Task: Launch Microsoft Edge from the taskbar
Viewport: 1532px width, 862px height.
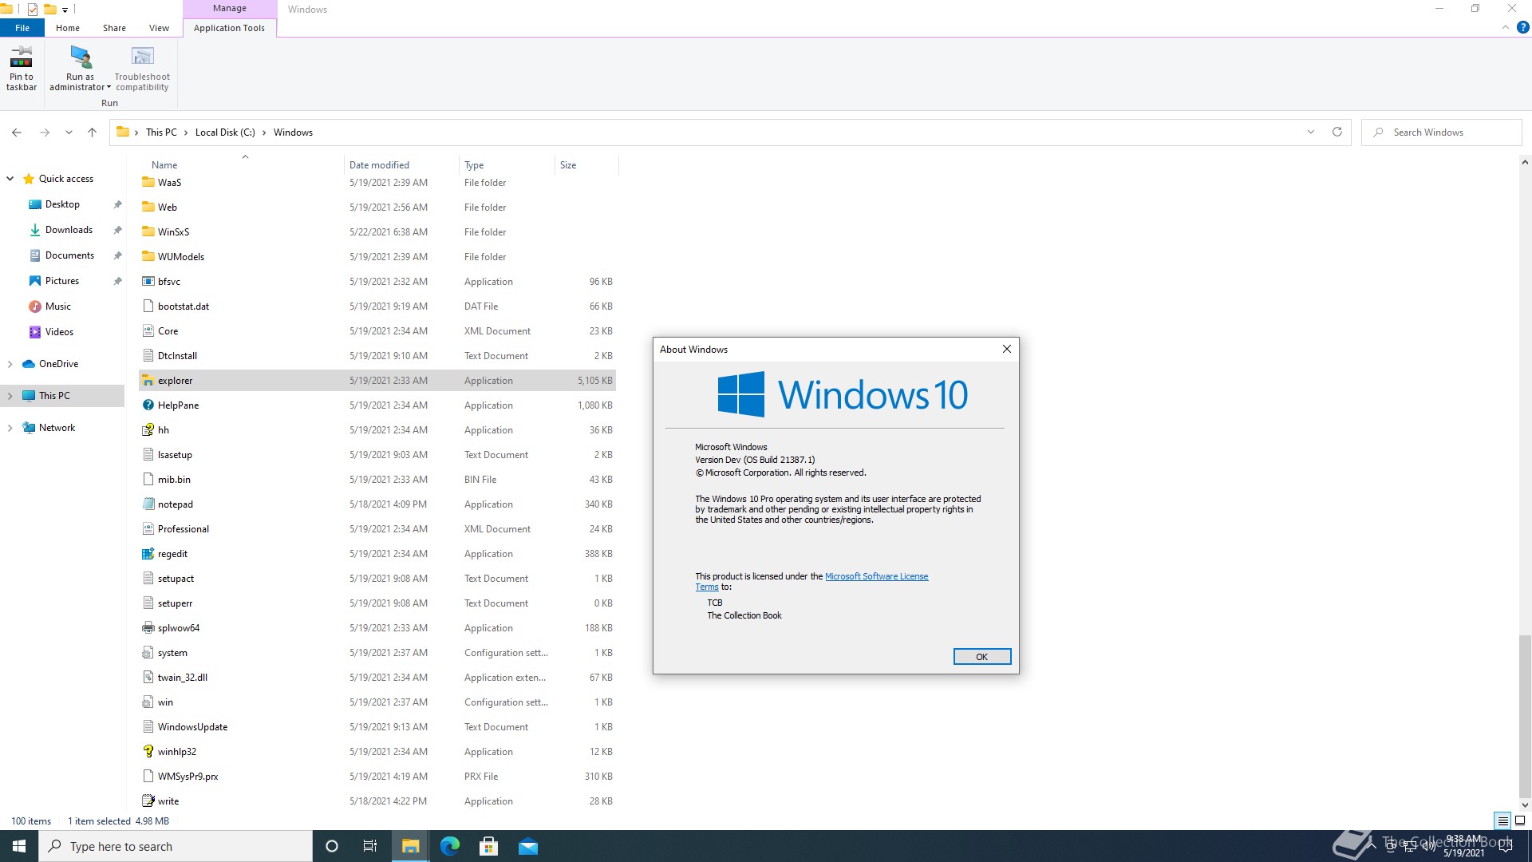Action: click(x=450, y=846)
